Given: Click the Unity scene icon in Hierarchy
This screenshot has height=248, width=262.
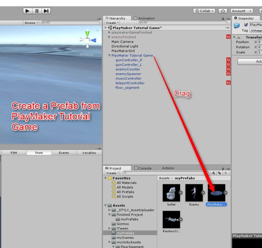Looking at the screenshot, I should pos(110,28).
